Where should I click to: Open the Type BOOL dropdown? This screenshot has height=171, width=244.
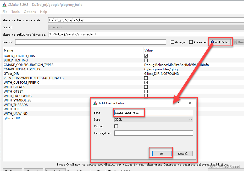coord(154,119)
